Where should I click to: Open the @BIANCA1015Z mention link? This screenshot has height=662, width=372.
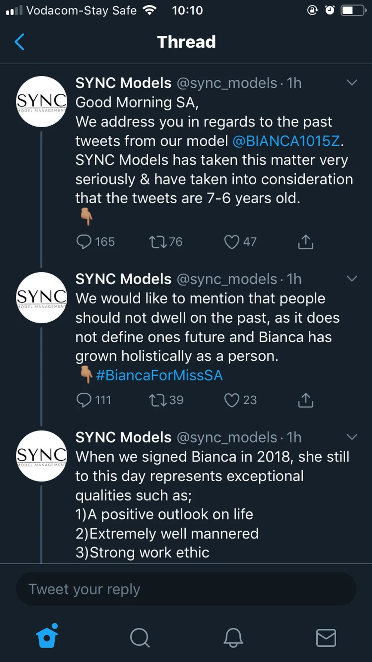[286, 141]
